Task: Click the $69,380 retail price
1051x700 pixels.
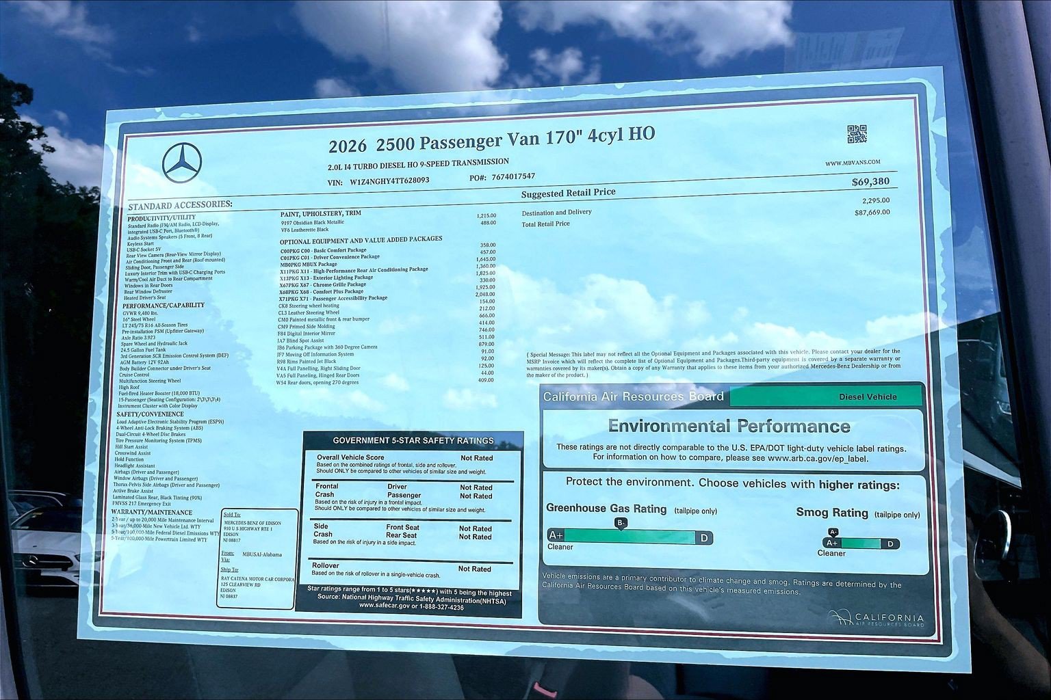Action: (x=871, y=182)
